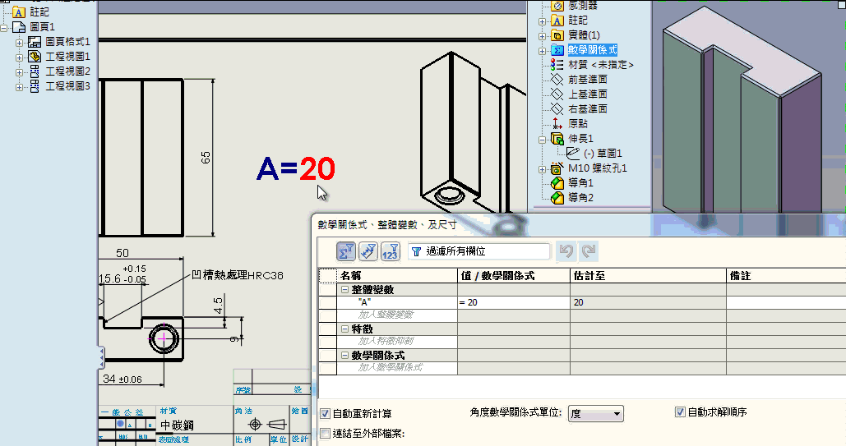
Task: Click the undo arrow in equations dialog
Action: pos(566,251)
